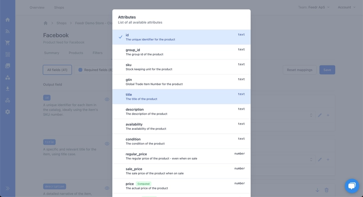This screenshot has width=363, height=197.
Task: Go to Overview in top navigation
Action: [x=37, y=7]
